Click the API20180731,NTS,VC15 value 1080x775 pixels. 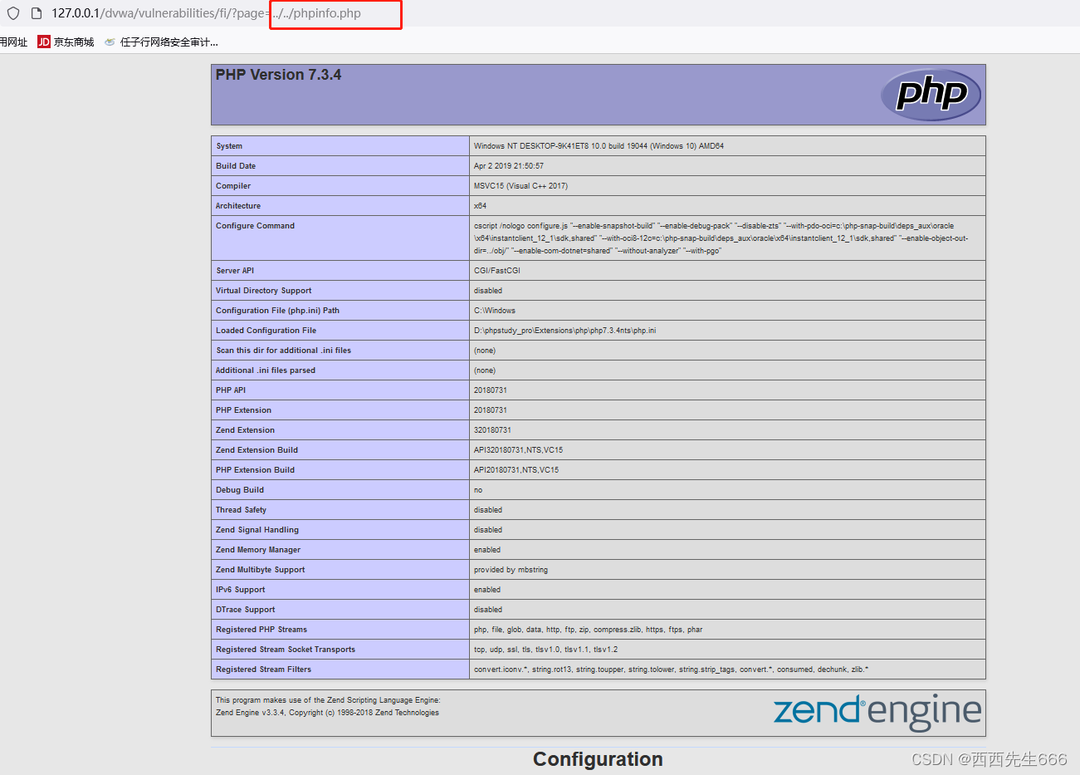click(x=516, y=470)
